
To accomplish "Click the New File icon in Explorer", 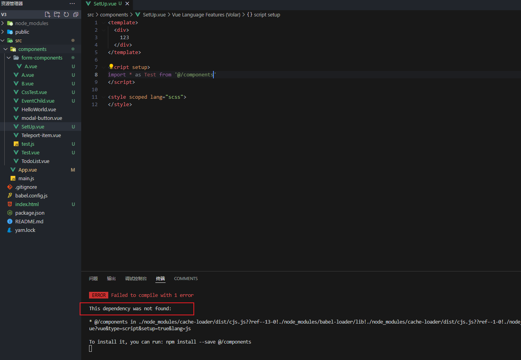I will (47, 14).
